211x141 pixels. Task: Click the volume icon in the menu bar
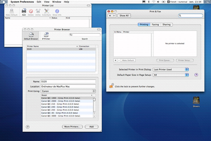[x=158, y=2]
